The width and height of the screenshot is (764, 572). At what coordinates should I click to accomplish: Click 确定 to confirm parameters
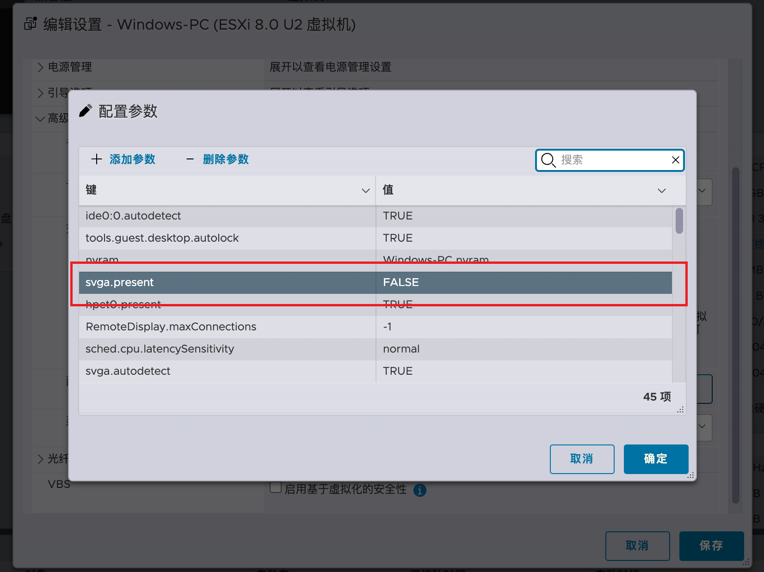point(655,459)
